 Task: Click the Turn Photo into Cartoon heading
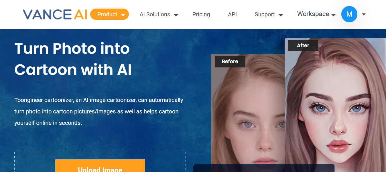pos(73,59)
